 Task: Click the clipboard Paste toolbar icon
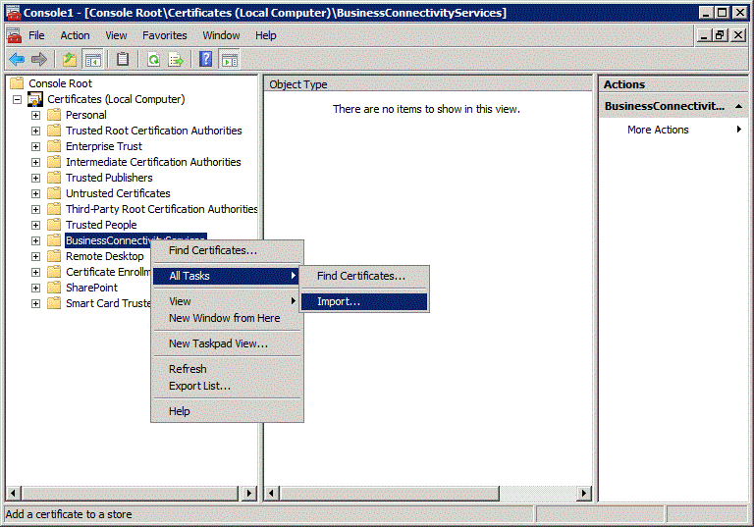[x=123, y=60]
